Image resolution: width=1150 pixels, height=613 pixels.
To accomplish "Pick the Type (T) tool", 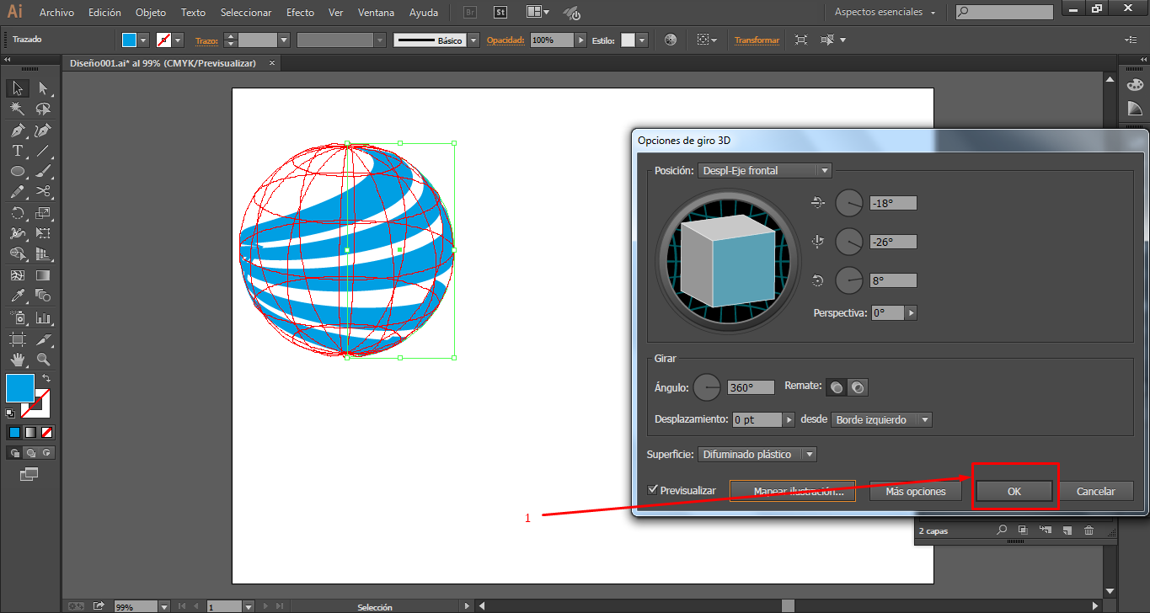I will click(x=17, y=151).
